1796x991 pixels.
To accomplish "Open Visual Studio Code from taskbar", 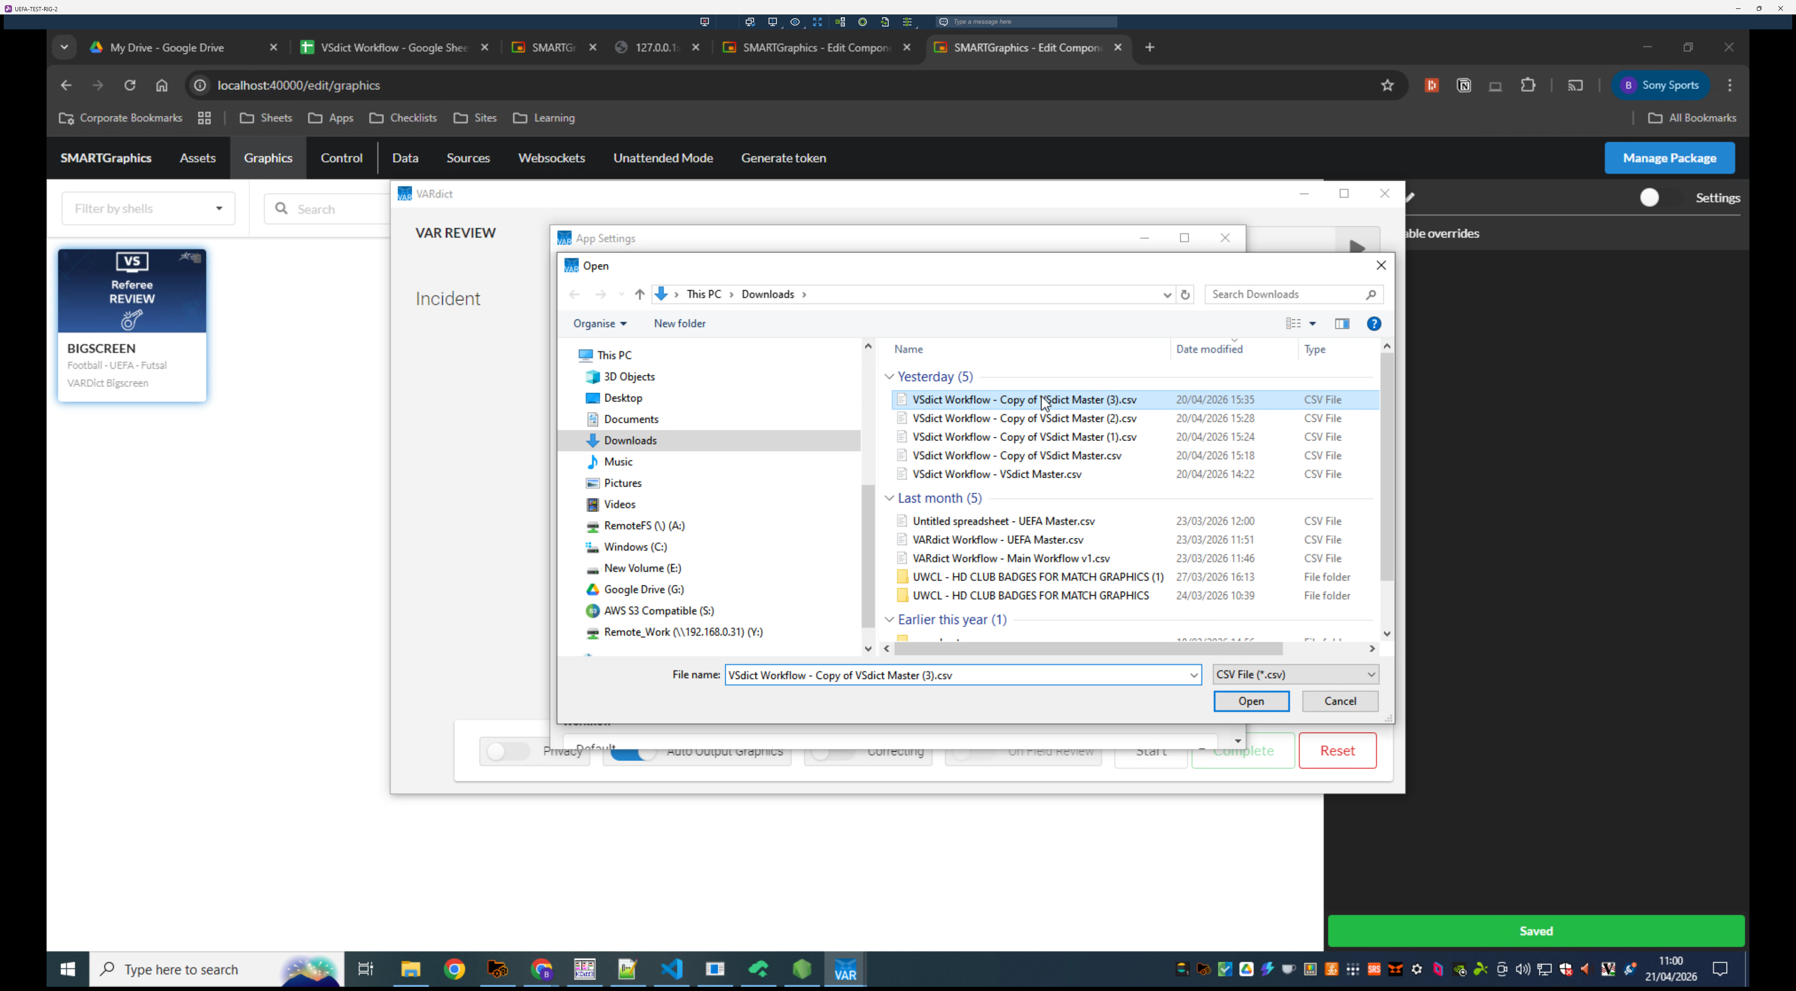I will point(672,970).
